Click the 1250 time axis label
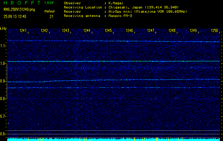The height and width of the screenshot is (141, 223). click(214, 30)
